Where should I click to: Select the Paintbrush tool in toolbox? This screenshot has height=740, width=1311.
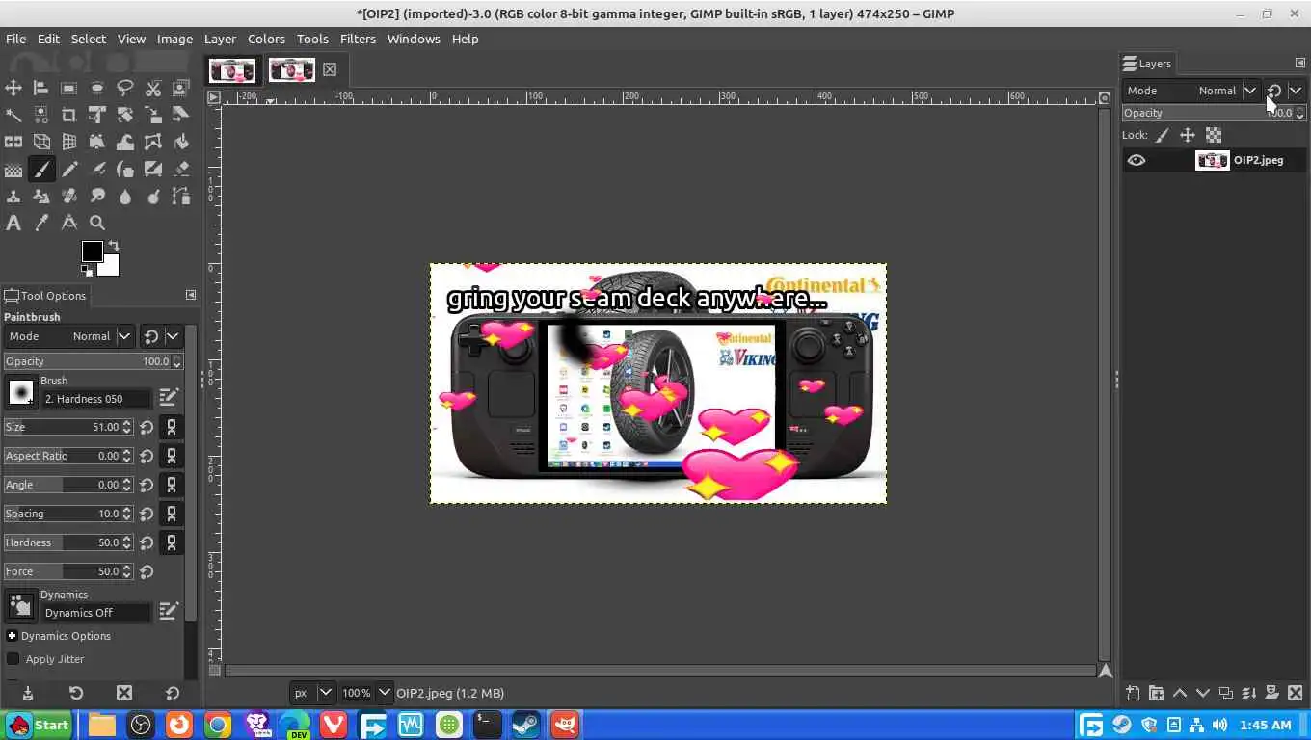(41, 170)
